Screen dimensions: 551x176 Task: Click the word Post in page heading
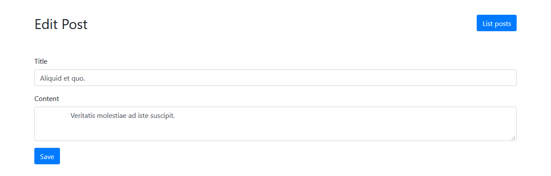pyautogui.click(x=74, y=24)
